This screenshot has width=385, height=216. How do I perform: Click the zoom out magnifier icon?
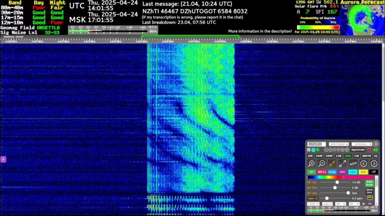pyautogui.click(x=322, y=164)
